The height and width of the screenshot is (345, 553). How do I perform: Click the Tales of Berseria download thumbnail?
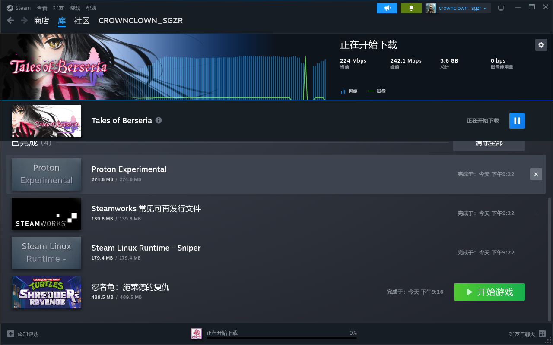[x=46, y=121]
